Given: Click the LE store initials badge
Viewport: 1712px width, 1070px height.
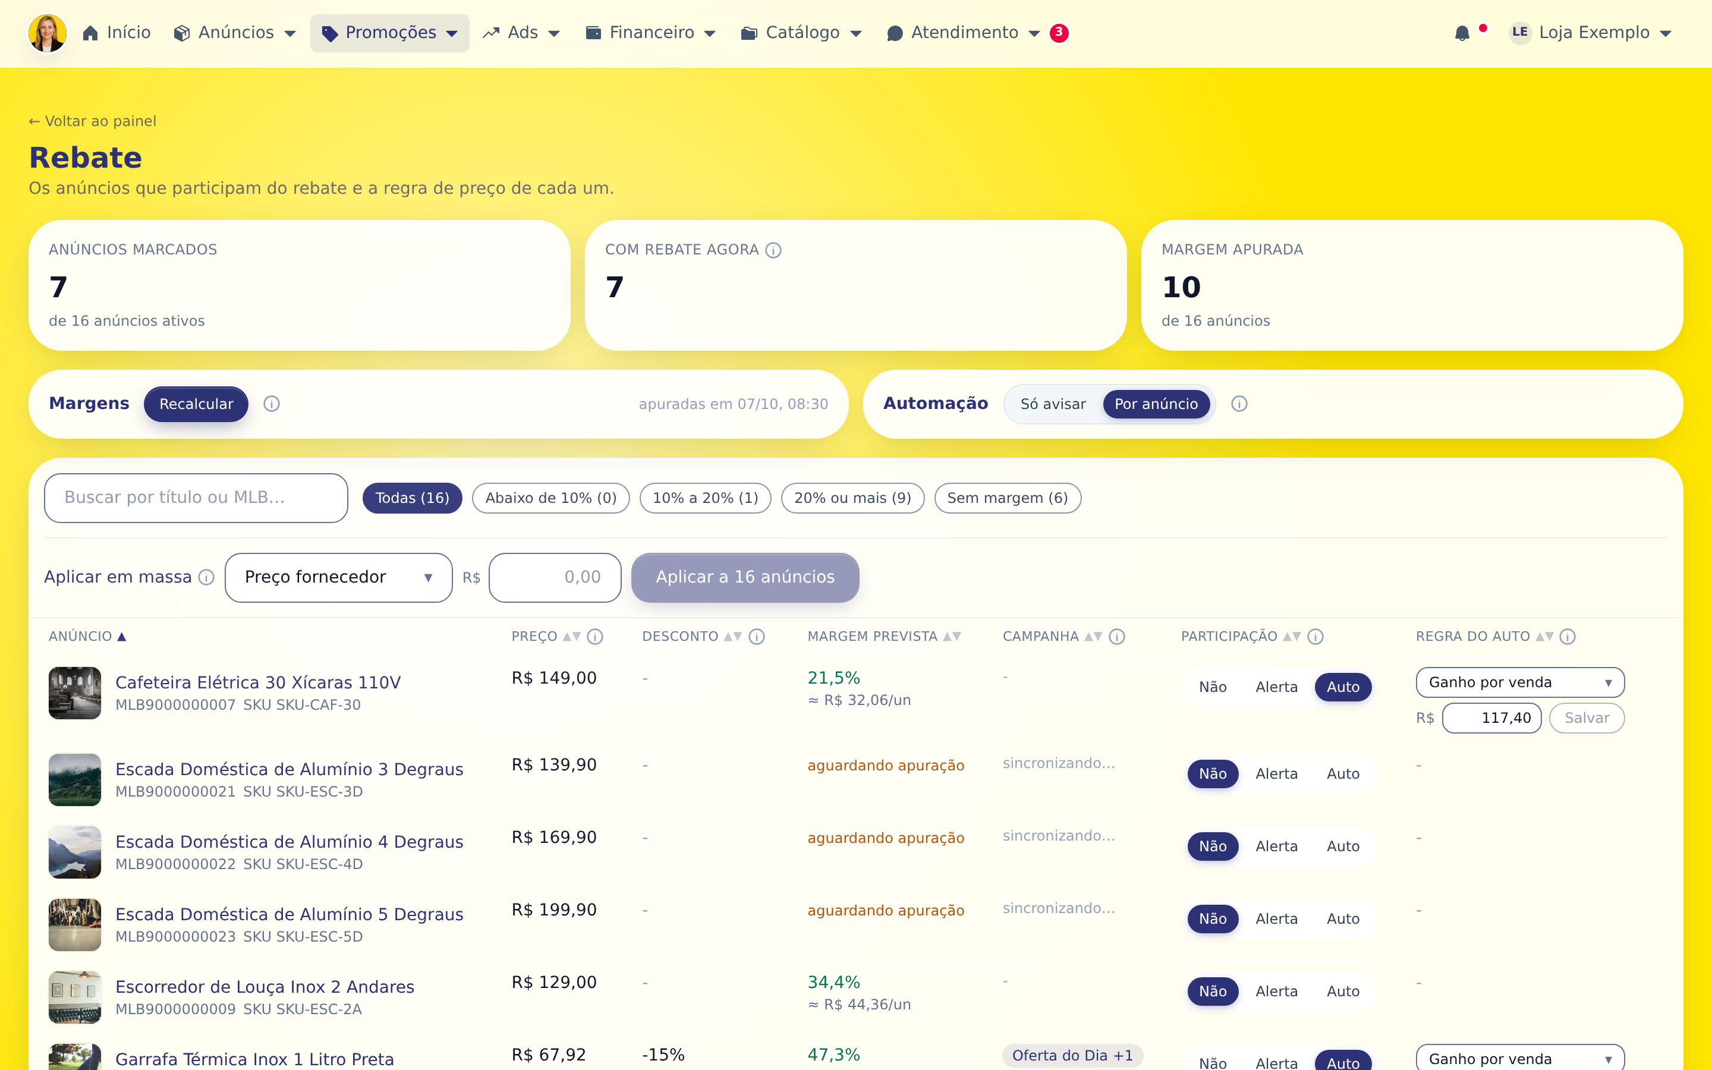Looking at the screenshot, I should [1519, 33].
